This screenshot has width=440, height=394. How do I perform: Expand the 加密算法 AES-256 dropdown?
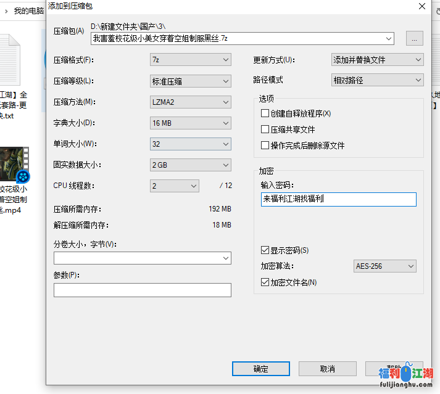point(384,266)
